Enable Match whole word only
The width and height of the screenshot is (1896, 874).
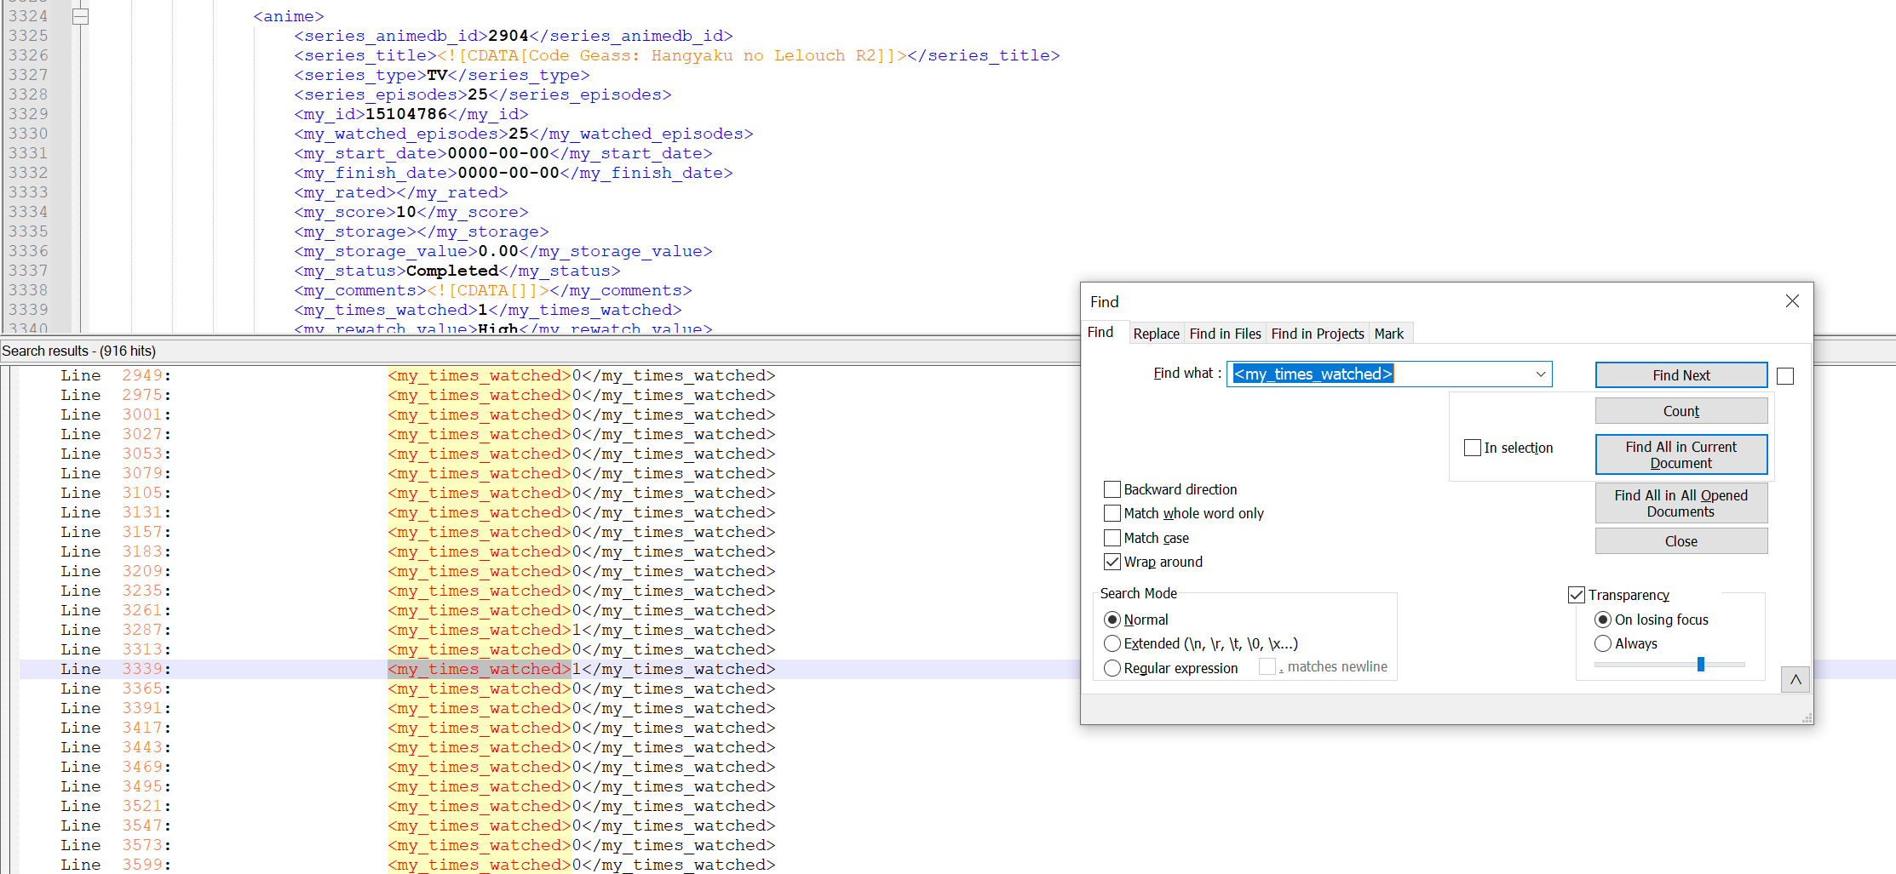point(1112,513)
